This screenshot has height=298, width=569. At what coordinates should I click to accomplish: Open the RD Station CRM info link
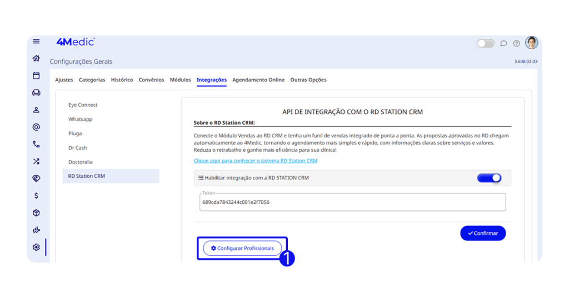click(256, 161)
